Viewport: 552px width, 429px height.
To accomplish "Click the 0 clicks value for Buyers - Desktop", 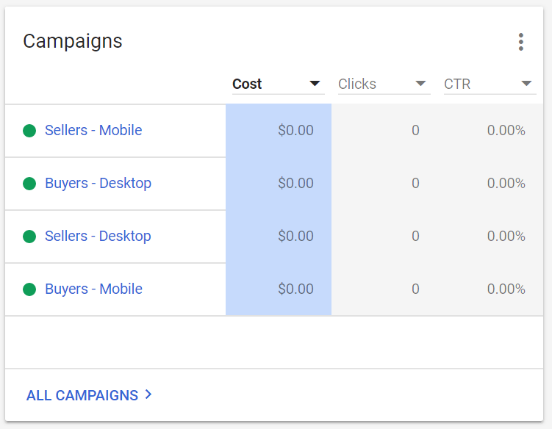I will [x=415, y=183].
